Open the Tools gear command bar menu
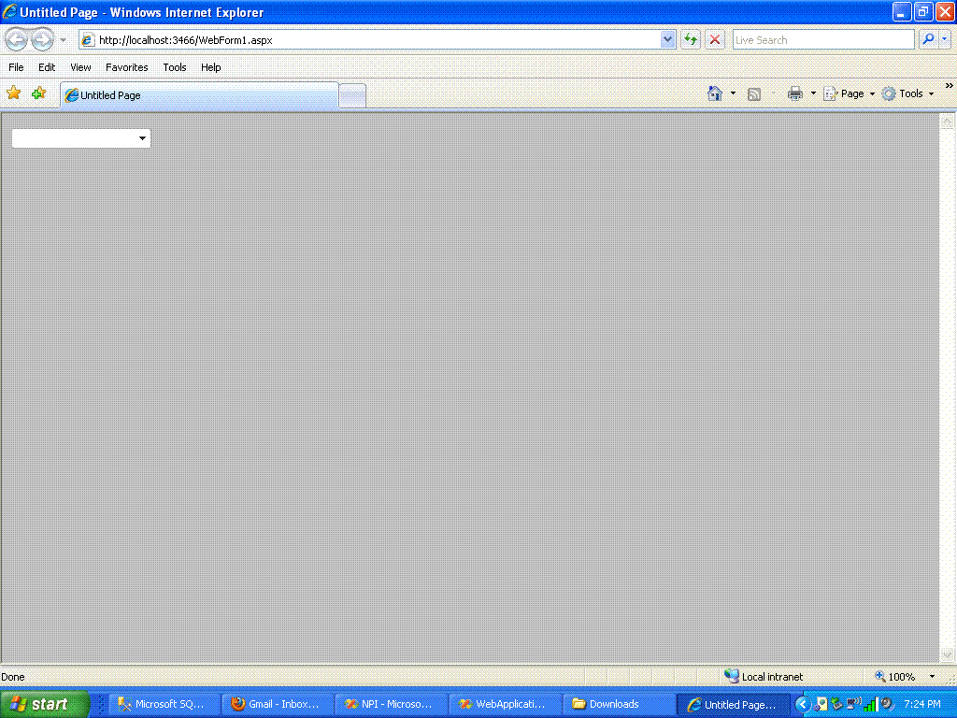 pyautogui.click(x=907, y=93)
